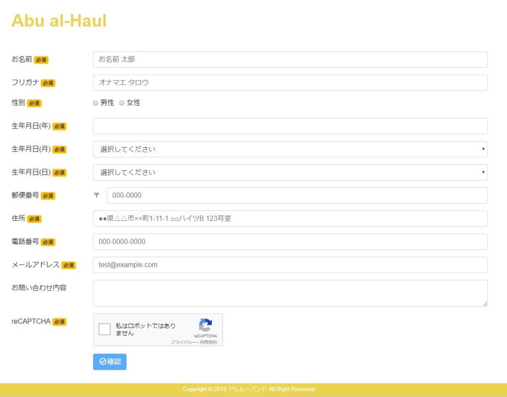This screenshot has height=397, width=507.
Task: Click the 必須 badge next to 性別
Action: coord(34,103)
